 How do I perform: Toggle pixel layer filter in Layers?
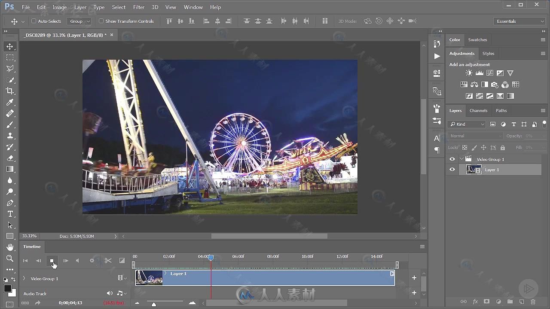coord(493,124)
